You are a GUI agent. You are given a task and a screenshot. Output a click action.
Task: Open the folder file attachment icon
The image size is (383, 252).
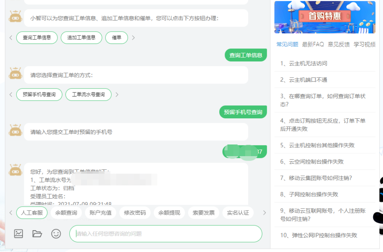pos(37,233)
